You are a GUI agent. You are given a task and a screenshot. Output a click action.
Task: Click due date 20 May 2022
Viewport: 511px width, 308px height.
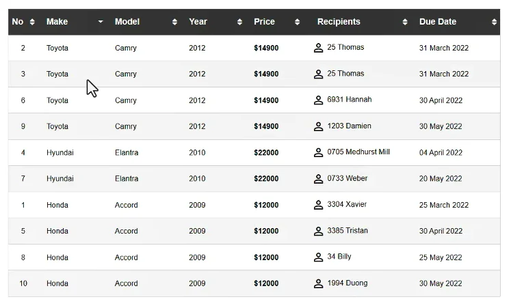coord(441,178)
